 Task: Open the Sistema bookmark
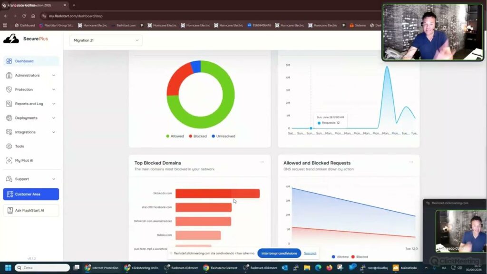(358, 26)
